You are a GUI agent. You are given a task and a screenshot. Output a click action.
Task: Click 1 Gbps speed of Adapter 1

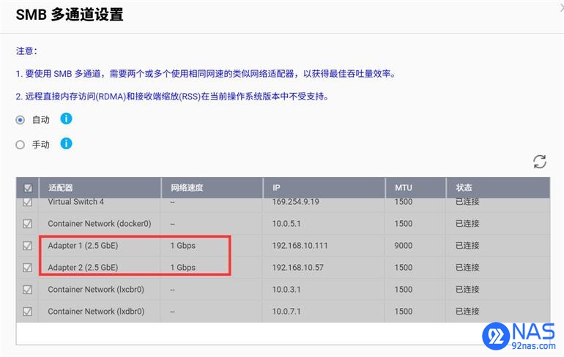pos(182,246)
